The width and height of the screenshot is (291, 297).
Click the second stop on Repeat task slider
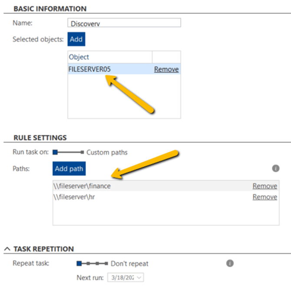pos(88,264)
